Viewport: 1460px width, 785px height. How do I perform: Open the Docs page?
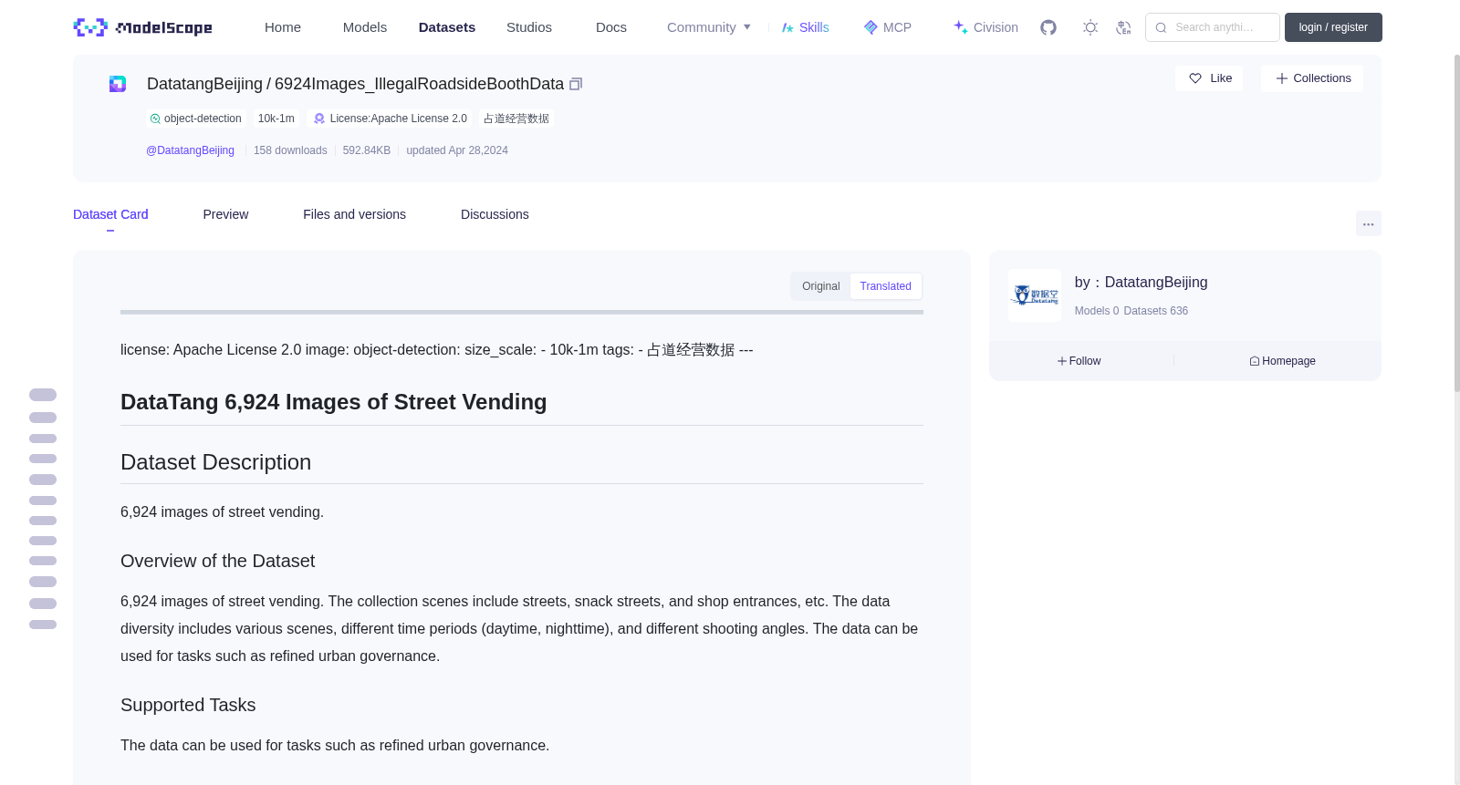click(x=611, y=27)
